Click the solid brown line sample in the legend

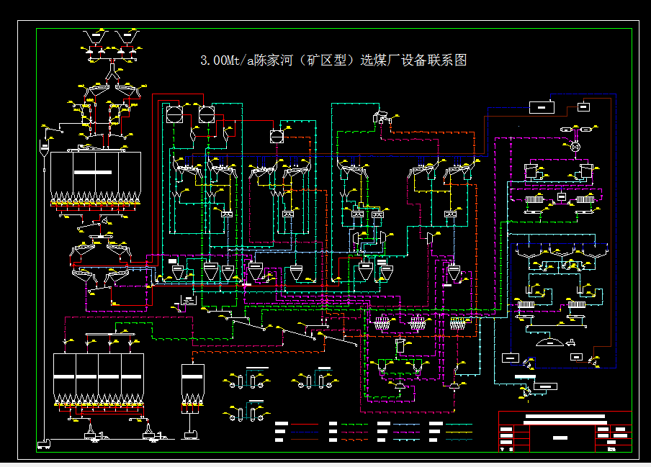(x=305, y=440)
